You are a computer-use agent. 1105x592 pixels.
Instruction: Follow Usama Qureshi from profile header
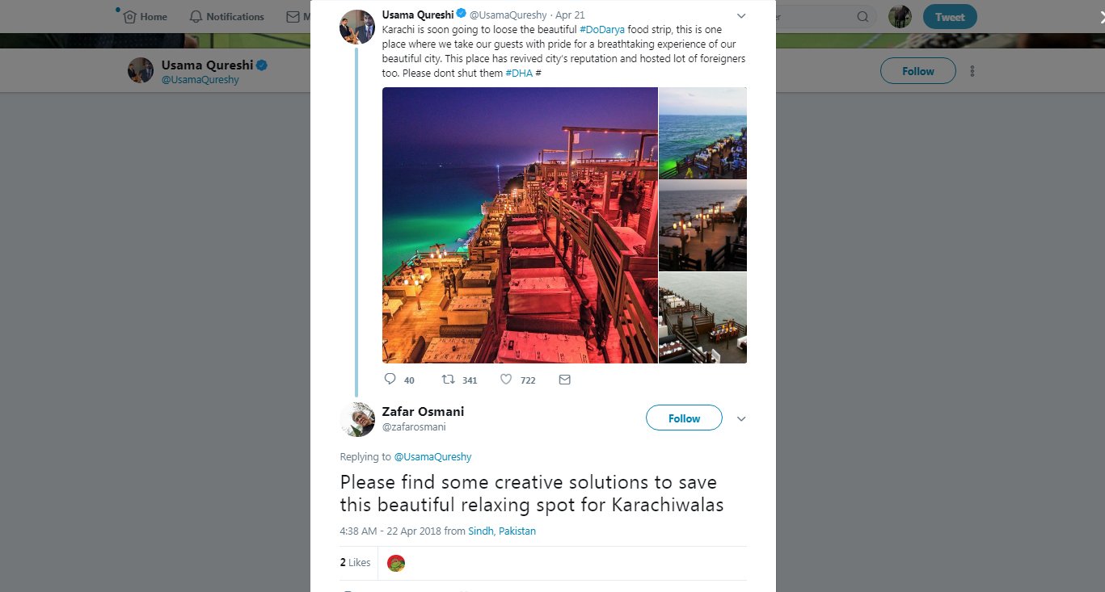[x=917, y=71]
